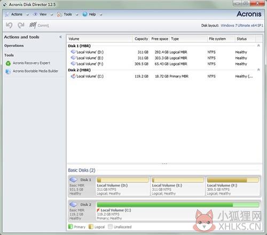Expand Tools menu dropdown arrow
The image size is (267, 235).
click(x=77, y=15)
